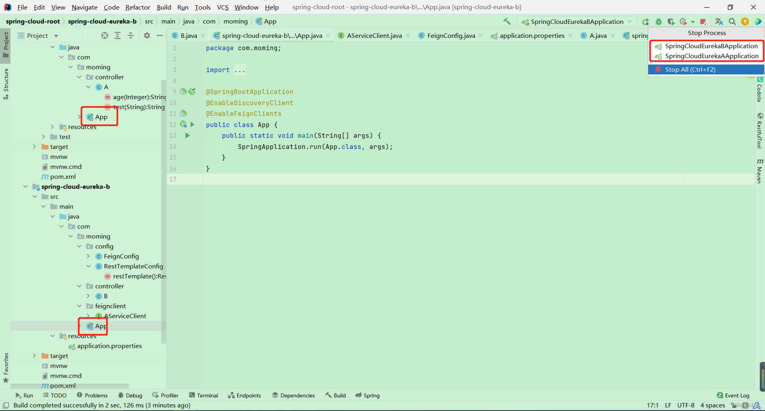Click Select Opened File crosshair icon
The width and height of the screenshot is (765, 411).
tap(105, 35)
